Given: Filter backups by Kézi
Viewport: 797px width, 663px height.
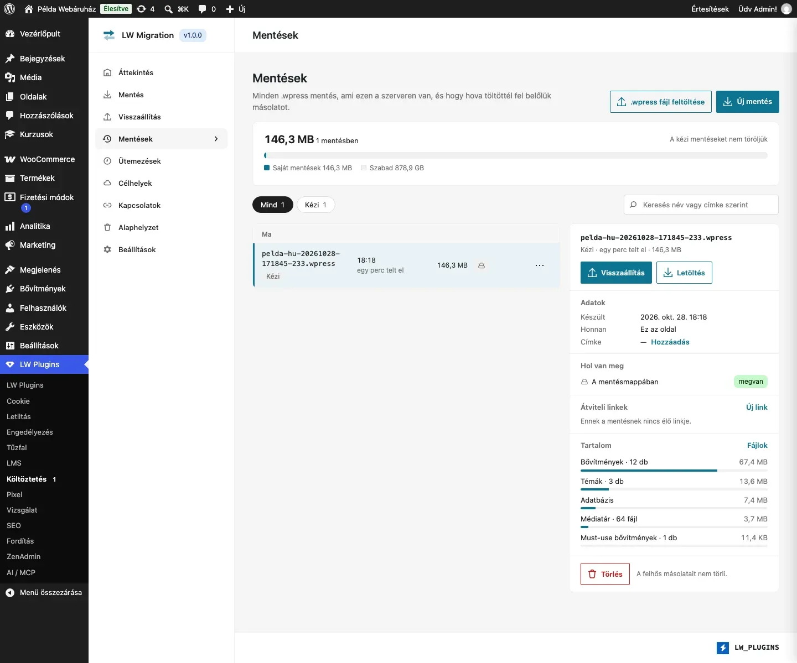Looking at the screenshot, I should tap(316, 205).
